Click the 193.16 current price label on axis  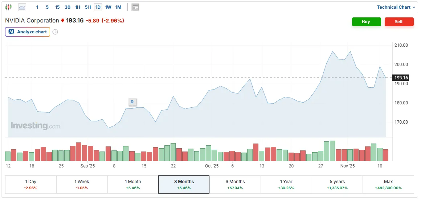pos(401,78)
